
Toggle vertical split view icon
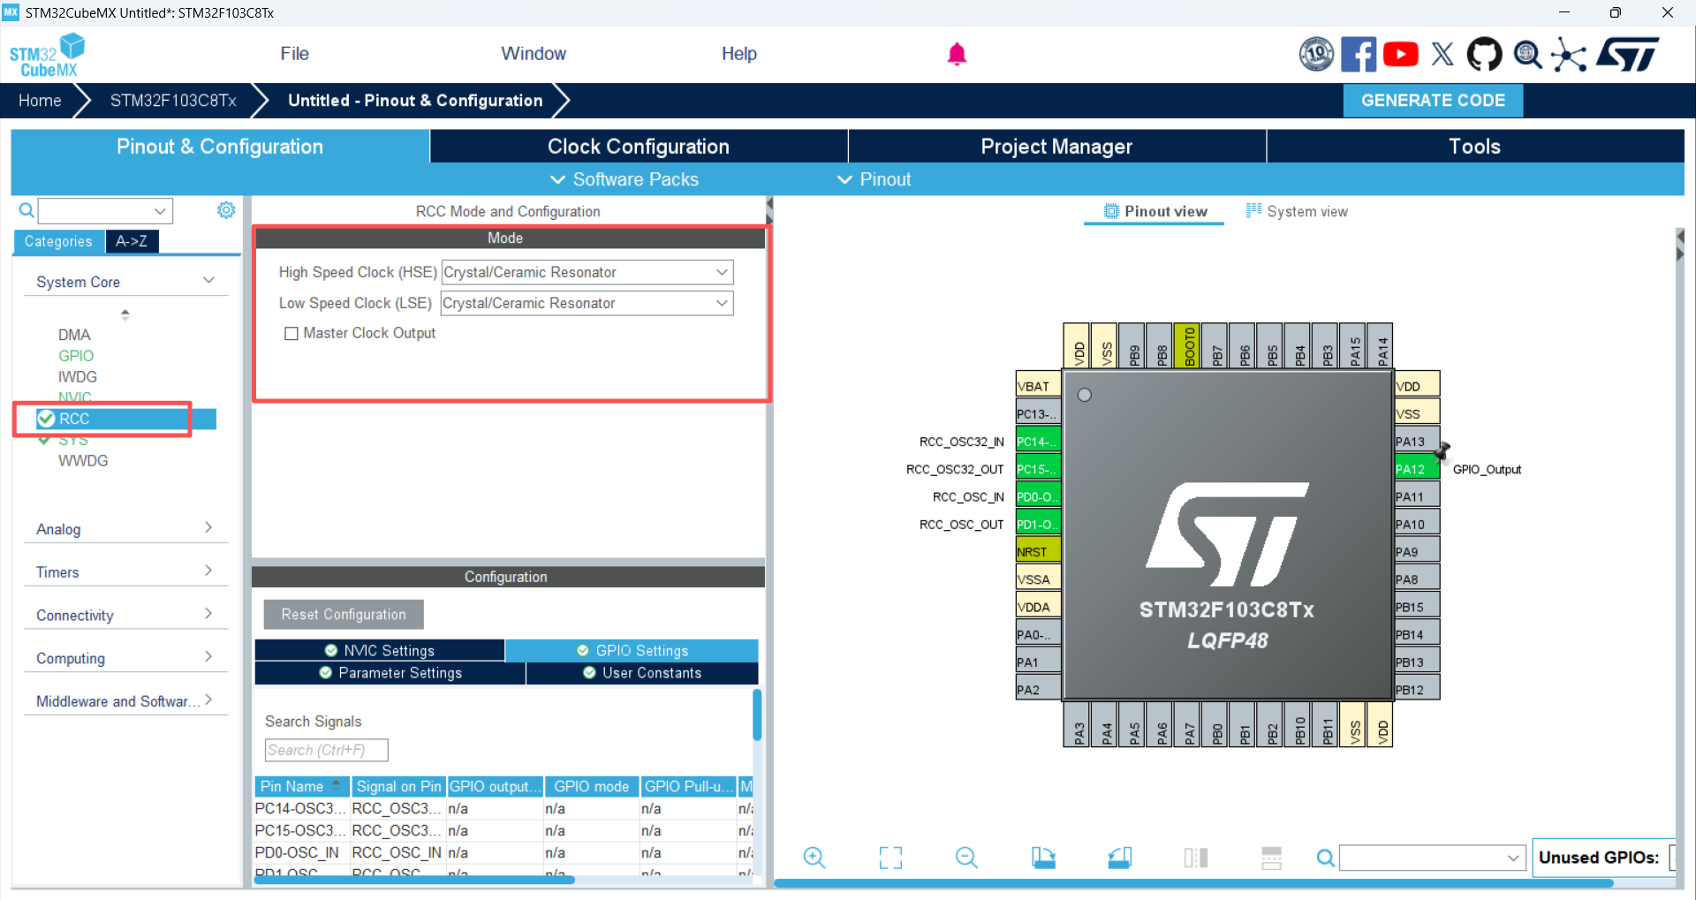[1196, 858]
